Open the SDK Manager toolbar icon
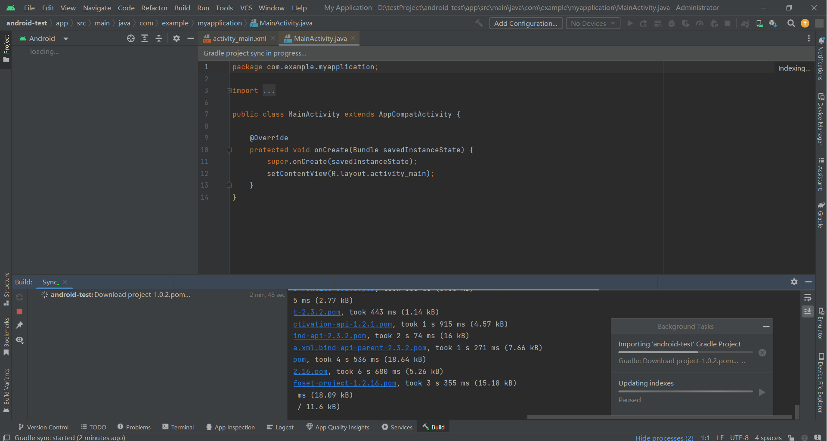Viewport: 827px width, 441px height. pyautogui.click(x=773, y=23)
